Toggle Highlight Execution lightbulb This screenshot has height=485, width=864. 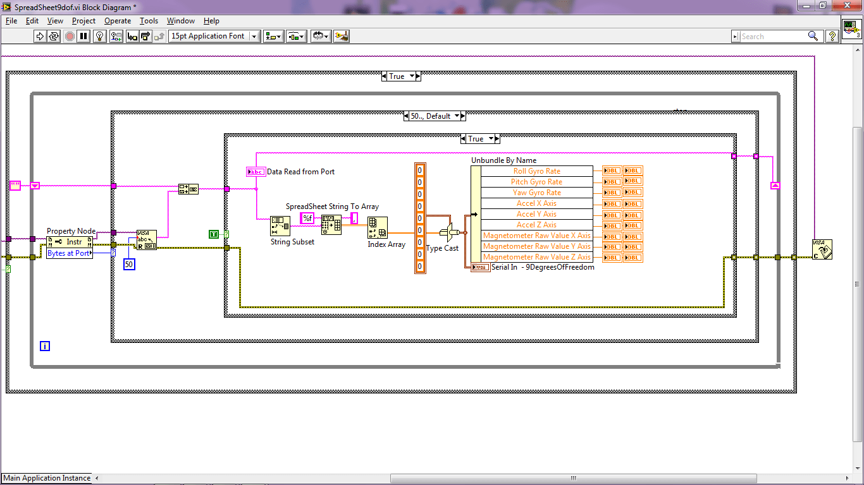[x=100, y=37]
